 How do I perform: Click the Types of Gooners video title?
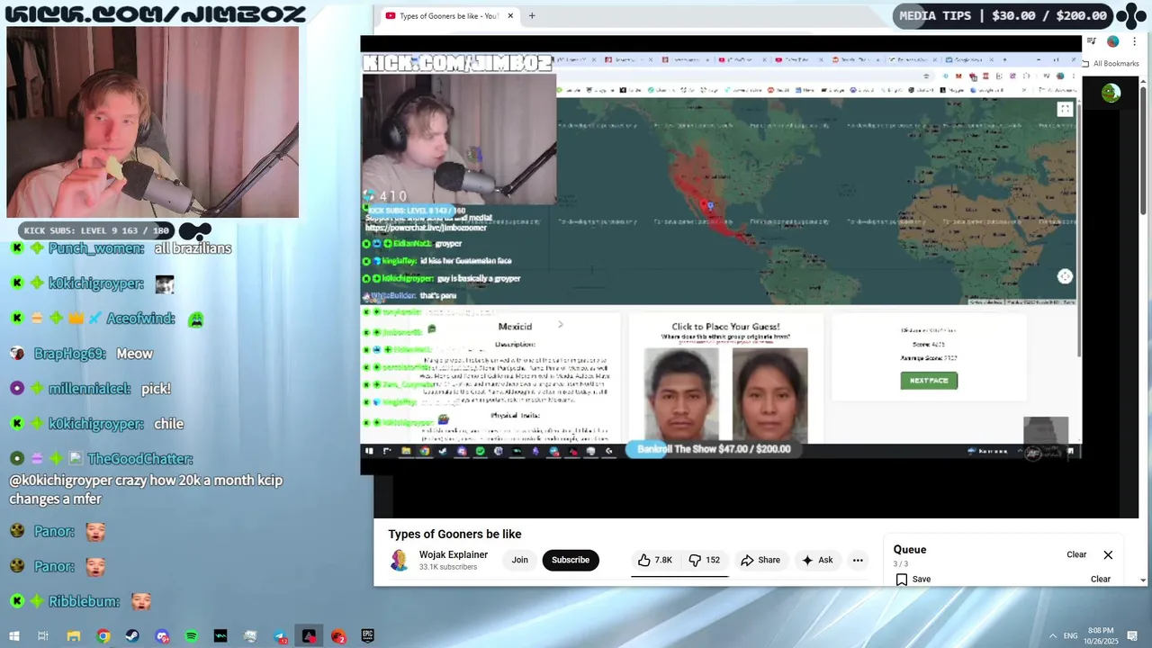[454, 535]
